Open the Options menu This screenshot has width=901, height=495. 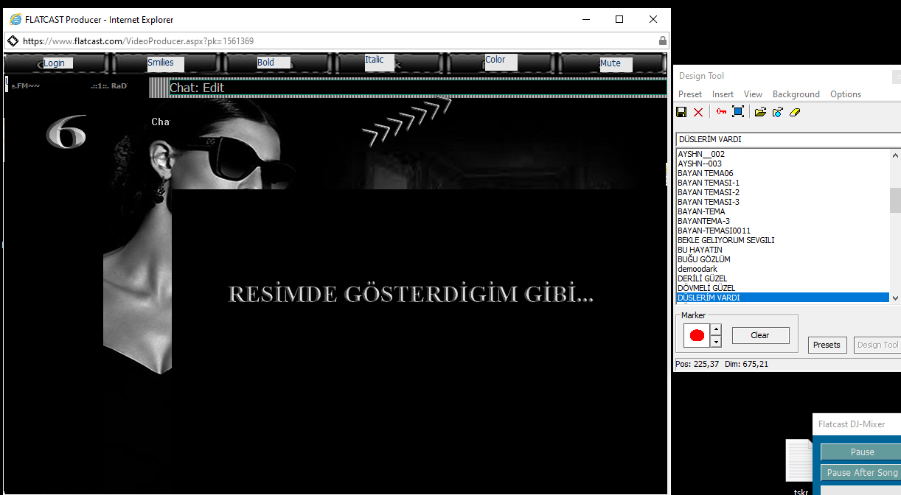(x=845, y=94)
